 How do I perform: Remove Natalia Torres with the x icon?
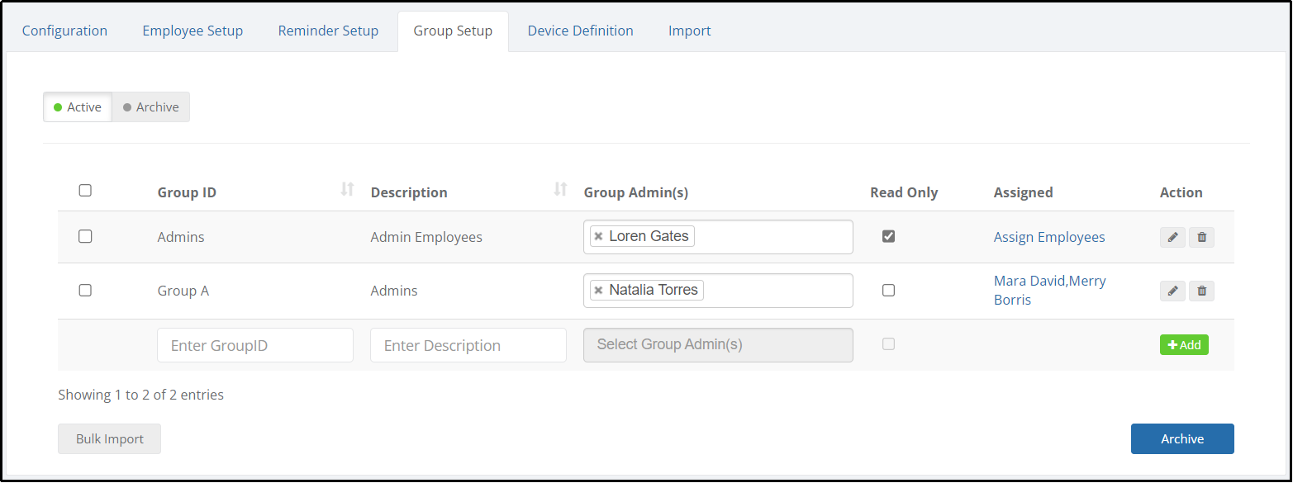(598, 291)
